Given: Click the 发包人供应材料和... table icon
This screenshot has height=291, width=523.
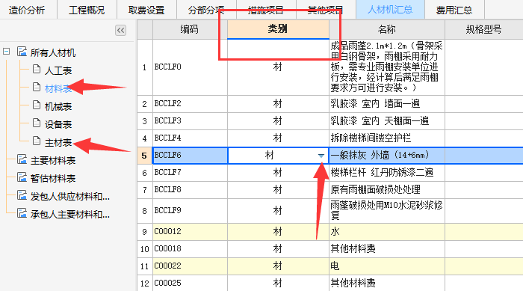Looking at the screenshot, I should point(22,195).
